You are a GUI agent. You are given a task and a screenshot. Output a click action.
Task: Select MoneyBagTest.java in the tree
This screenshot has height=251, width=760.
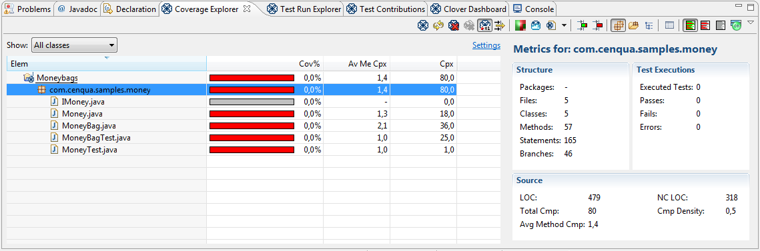96,138
